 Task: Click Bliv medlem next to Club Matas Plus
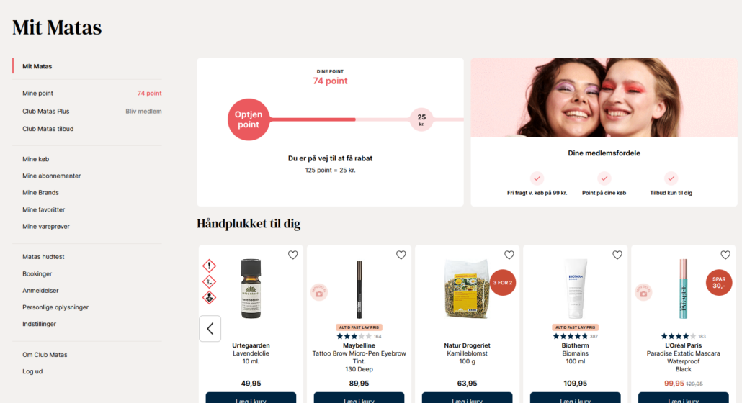point(143,111)
